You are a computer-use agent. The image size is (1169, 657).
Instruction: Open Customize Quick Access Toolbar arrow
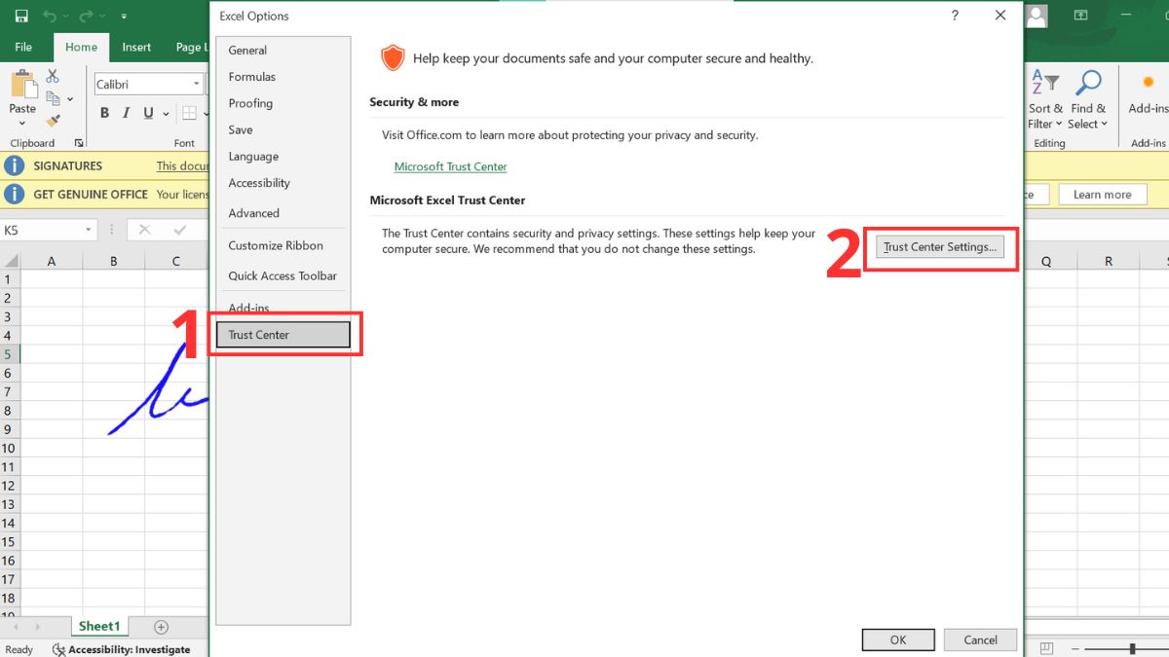pos(124,17)
